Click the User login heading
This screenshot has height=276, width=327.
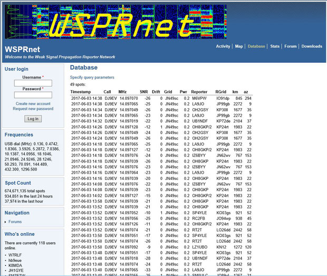[x=16, y=69]
